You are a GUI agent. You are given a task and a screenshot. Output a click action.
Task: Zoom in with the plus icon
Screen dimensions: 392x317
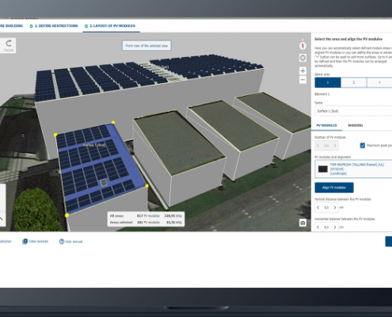(303, 71)
